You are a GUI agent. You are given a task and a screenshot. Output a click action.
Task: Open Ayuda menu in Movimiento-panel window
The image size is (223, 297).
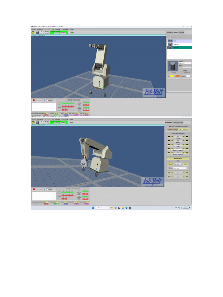click(x=71, y=119)
